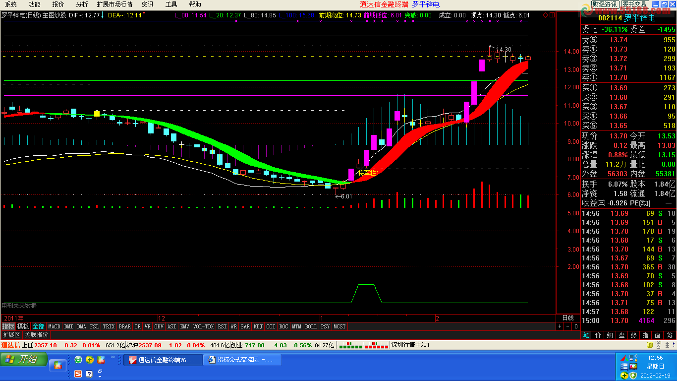Switch the indicator to VOL-TDX
Viewport: 677px width, 381px height.
click(x=203, y=326)
